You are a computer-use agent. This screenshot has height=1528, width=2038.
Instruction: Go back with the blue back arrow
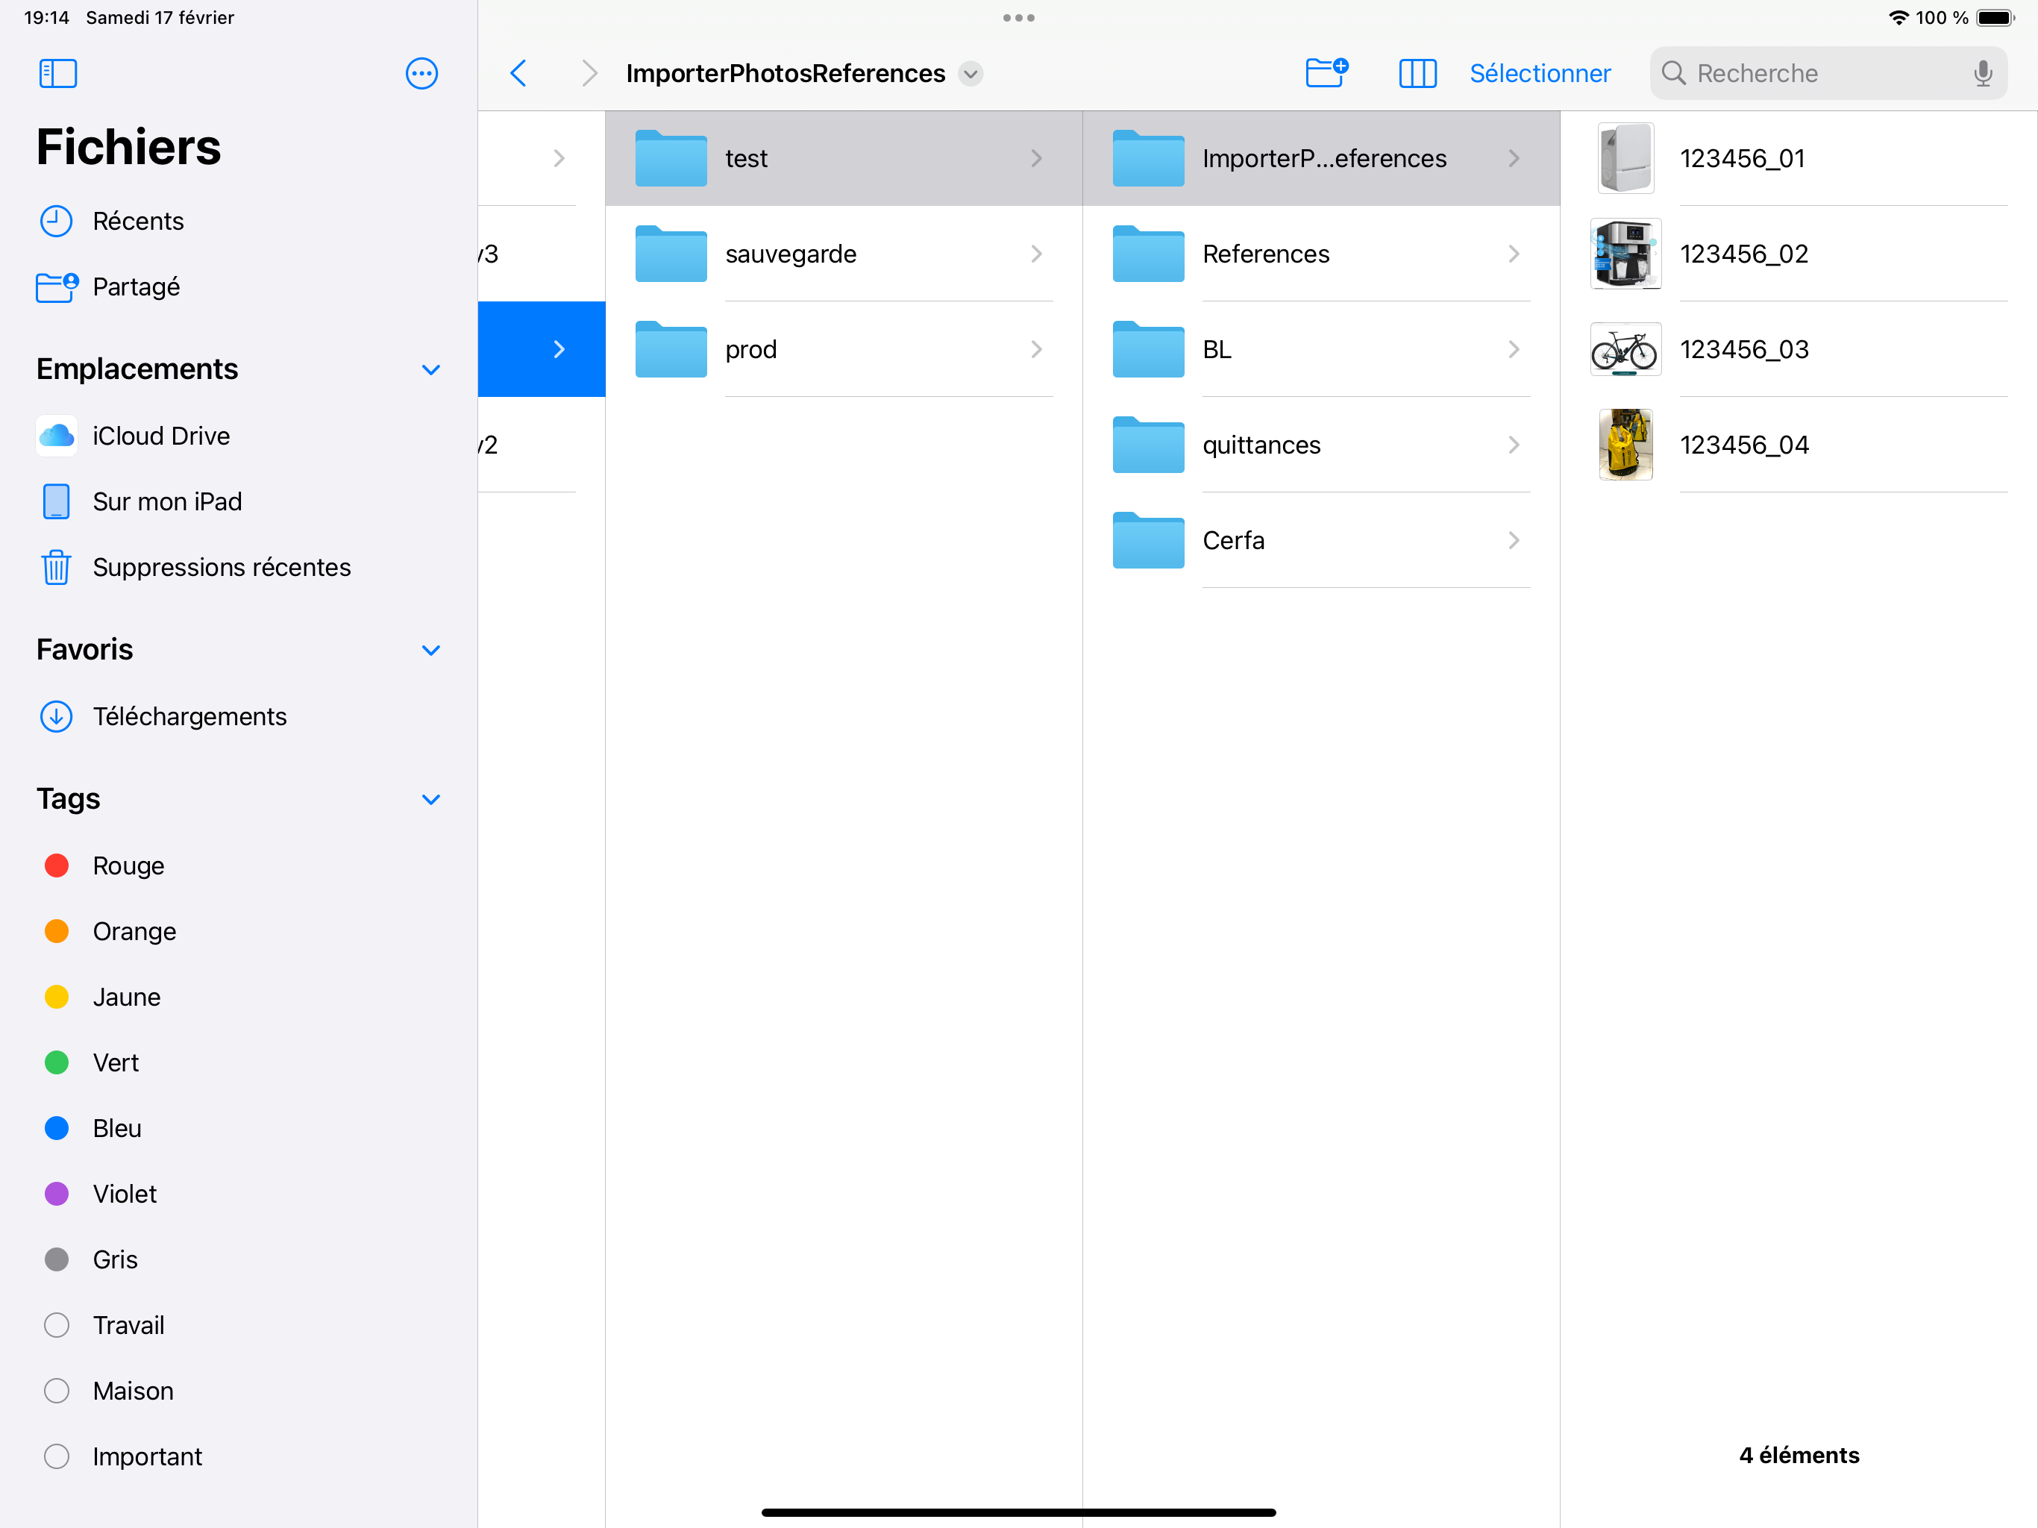tap(518, 74)
